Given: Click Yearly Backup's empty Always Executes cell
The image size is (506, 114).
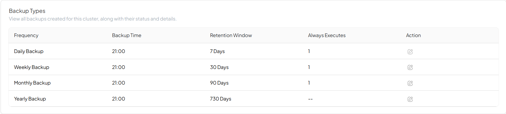Looking at the screenshot, I should point(310,99).
